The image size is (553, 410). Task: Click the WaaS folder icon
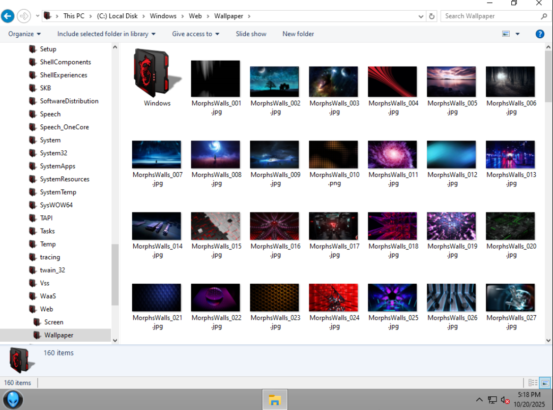click(x=33, y=296)
